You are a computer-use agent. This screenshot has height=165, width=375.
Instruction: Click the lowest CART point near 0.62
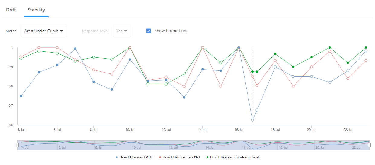click(x=252, y=120)
